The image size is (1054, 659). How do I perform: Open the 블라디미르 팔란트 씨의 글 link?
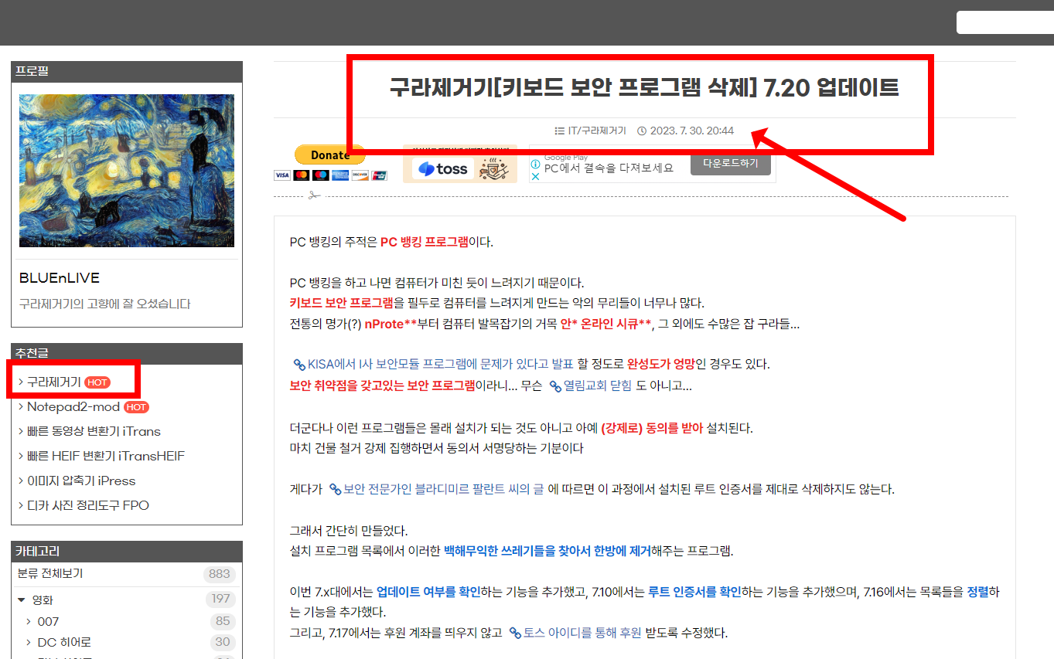coord(437,489)
